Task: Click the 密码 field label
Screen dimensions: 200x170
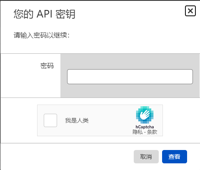Action: [x=47, y=66]
